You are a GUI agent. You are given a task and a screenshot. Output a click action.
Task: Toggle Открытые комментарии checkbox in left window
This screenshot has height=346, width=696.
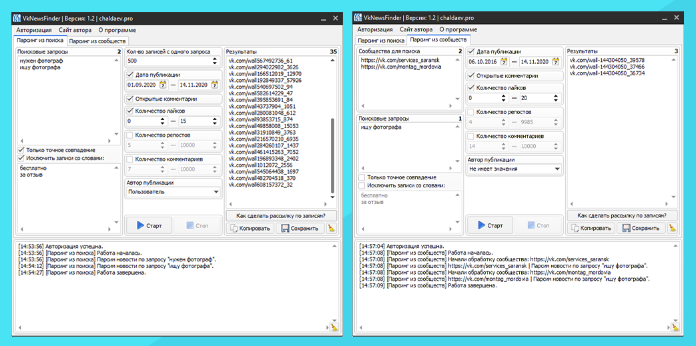130,99
